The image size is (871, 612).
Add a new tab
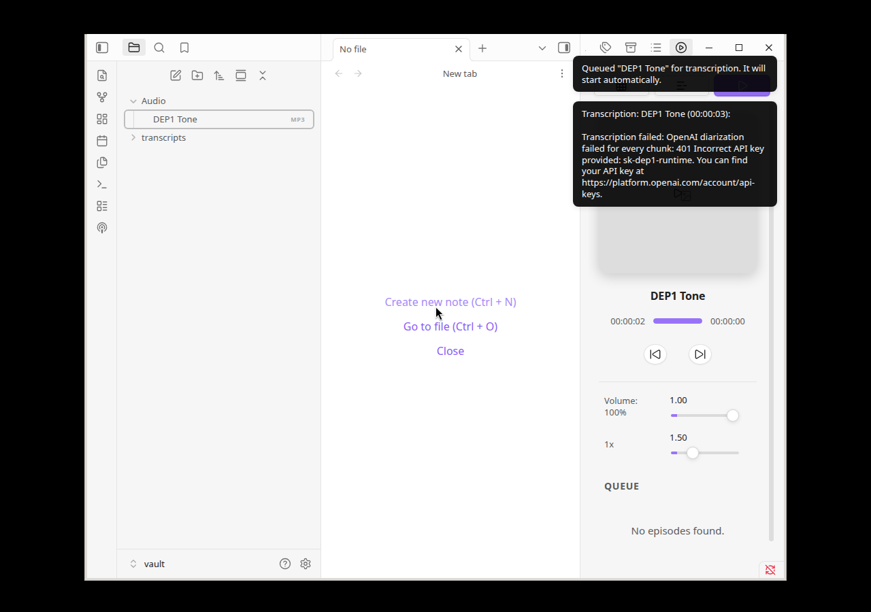[482, 48]
